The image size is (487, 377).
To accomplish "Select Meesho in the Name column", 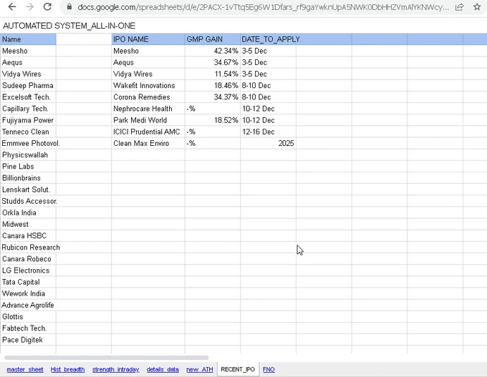I will (x=28, y=51).
